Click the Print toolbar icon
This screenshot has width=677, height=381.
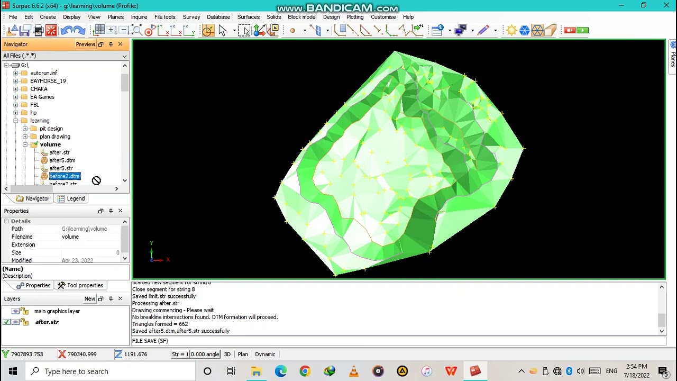point(38,30)
